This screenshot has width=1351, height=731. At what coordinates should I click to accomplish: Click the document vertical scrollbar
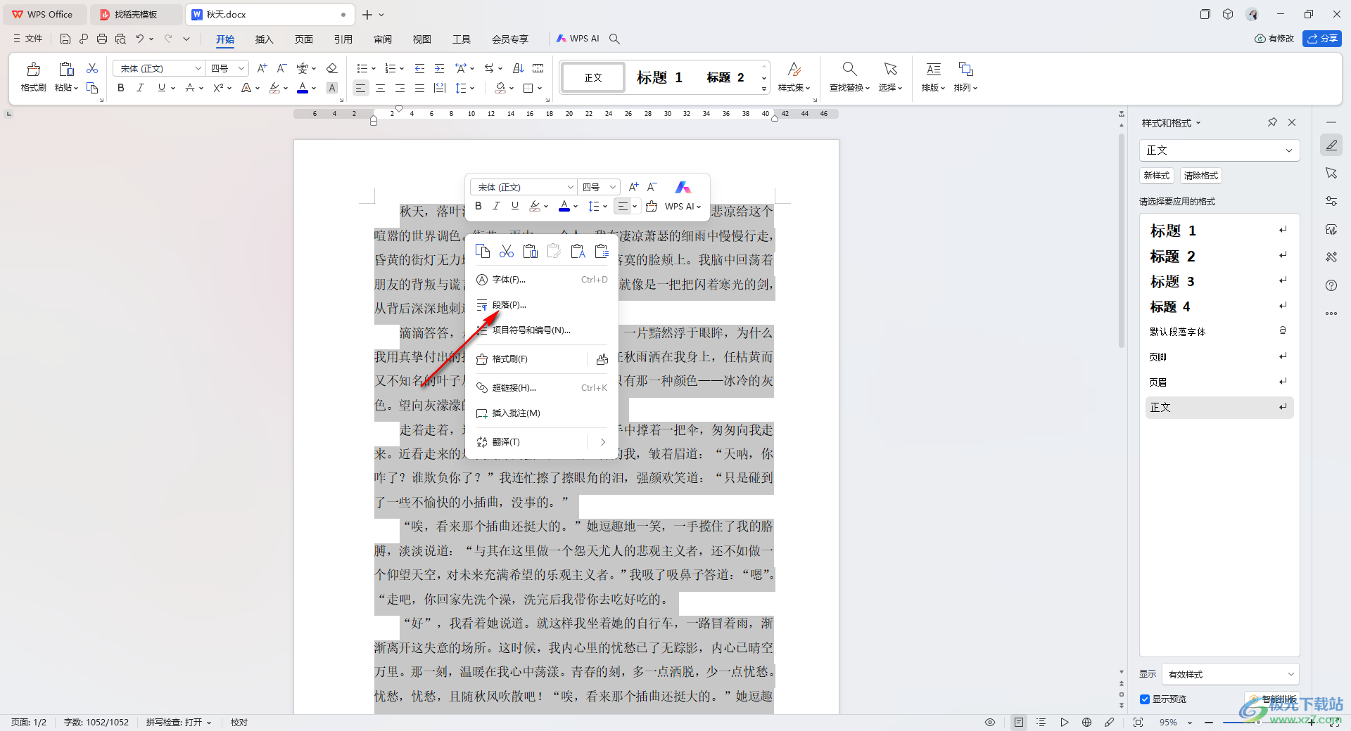tap(1122, 239)
